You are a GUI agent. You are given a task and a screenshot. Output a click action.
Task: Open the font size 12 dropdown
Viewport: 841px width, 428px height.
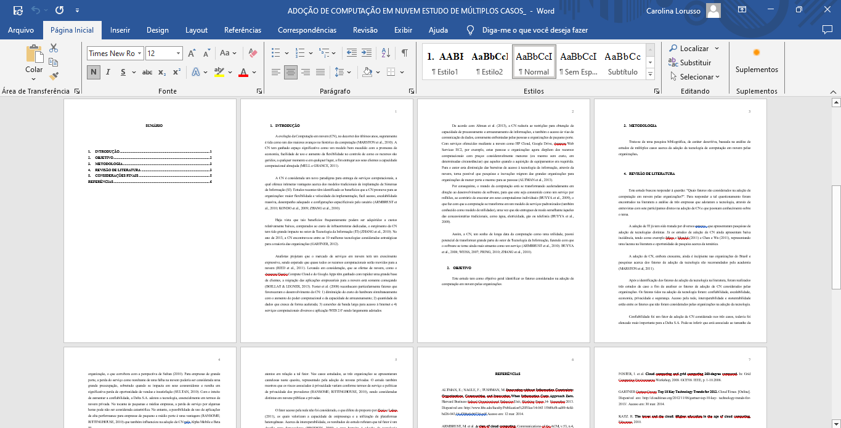pyautogui.click(x=179, y=54)
